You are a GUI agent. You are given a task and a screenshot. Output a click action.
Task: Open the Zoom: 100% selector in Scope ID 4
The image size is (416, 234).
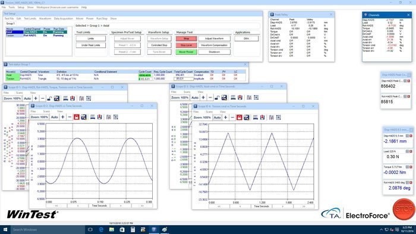202,118
